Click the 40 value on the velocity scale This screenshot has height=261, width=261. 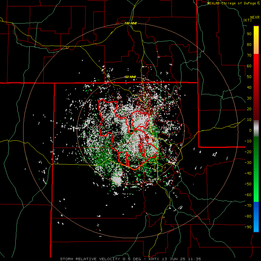(249, 87)
